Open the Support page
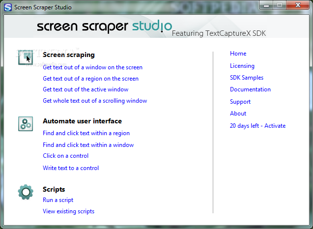 click(x=240, y=102)
